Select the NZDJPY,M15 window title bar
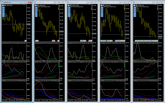165x103 pixels. (x=82, y=2)
